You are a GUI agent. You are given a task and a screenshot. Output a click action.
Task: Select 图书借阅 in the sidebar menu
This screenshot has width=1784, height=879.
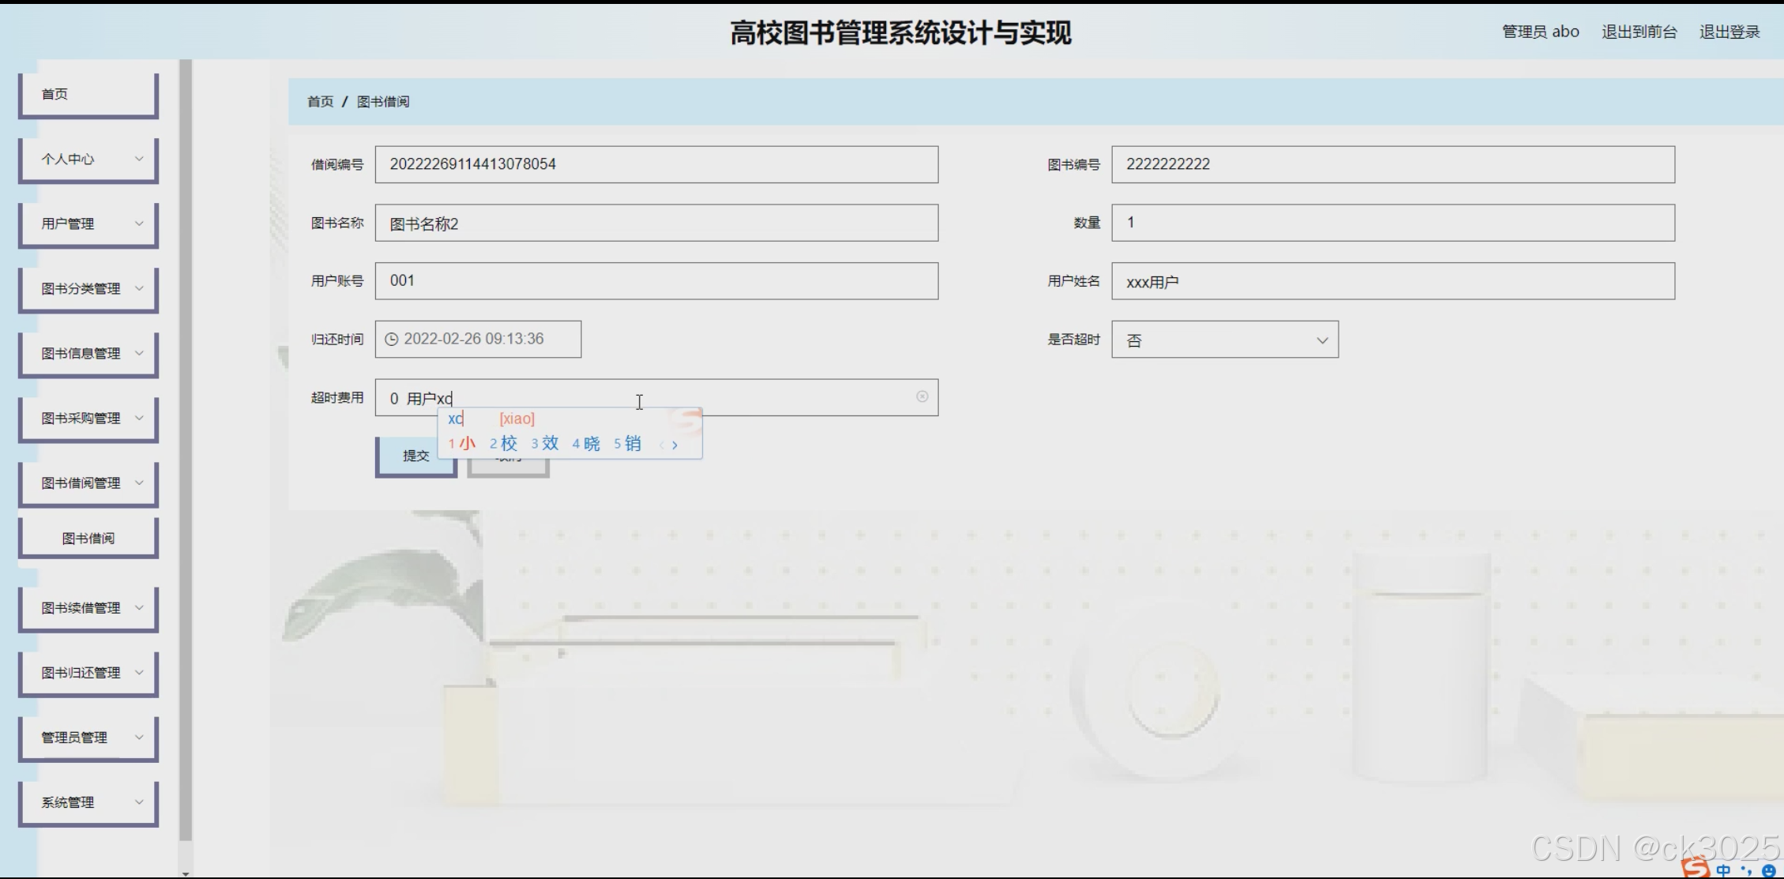[88, 537]
